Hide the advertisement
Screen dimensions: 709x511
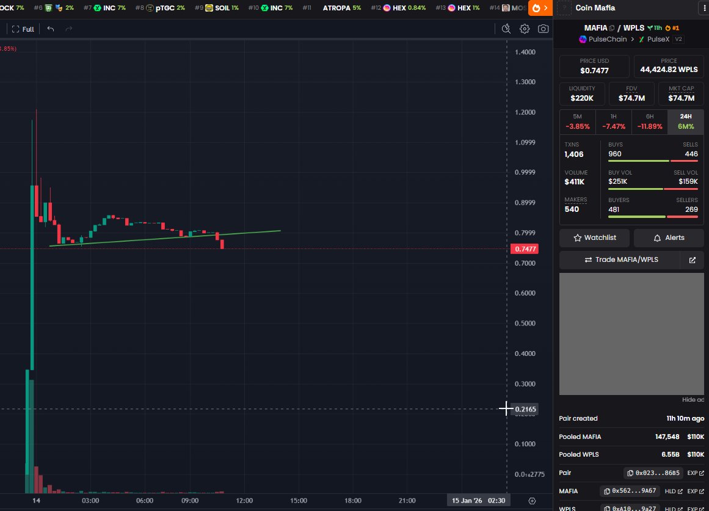(x=693, y=400)
